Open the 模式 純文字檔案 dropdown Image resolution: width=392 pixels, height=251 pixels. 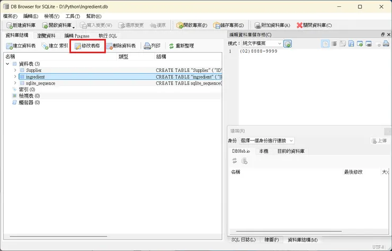262,43
